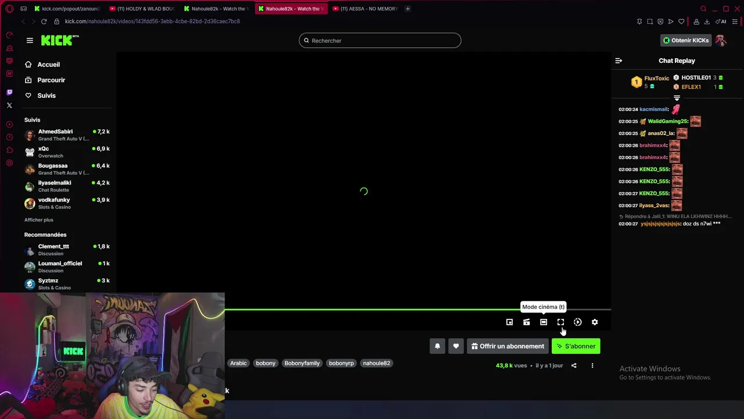Click ilyass_2vas's username in chat
This screenshot has width=744, height=419.
click(654, 205)
